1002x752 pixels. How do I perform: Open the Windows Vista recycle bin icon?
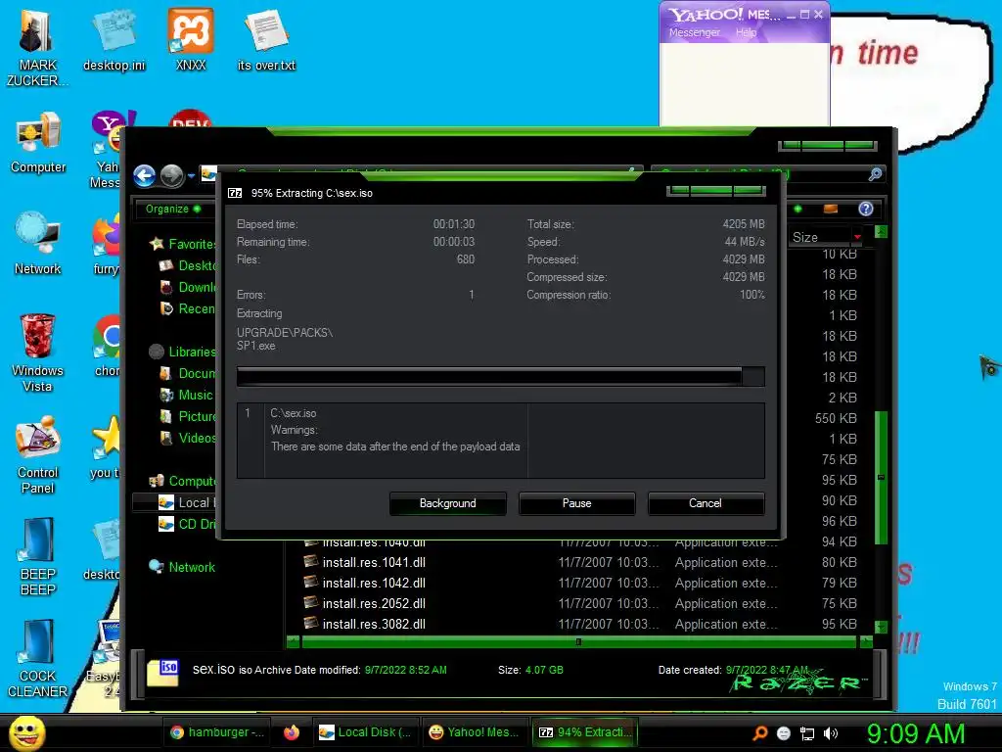tap(37, 352)
